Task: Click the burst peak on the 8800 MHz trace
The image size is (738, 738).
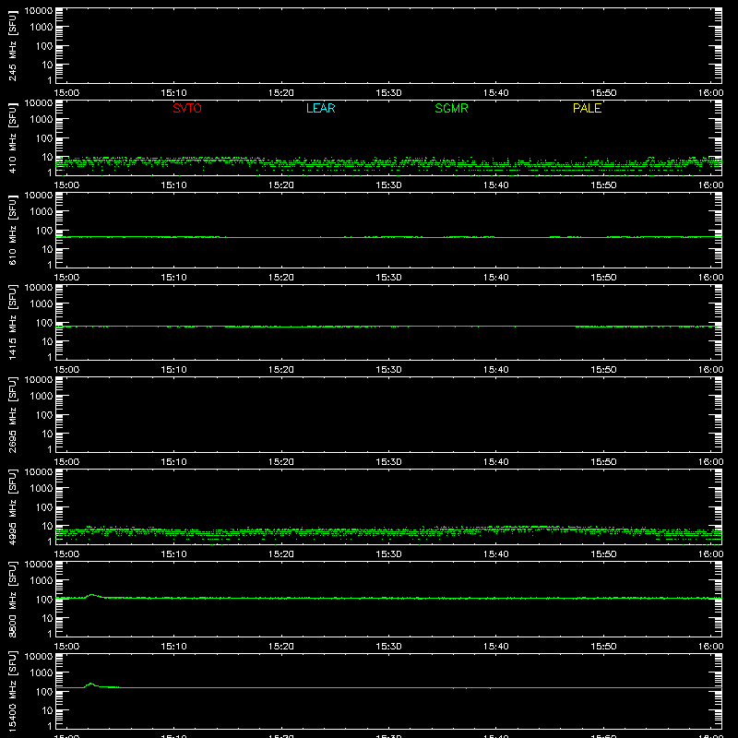Action: [x=91, y=595]
